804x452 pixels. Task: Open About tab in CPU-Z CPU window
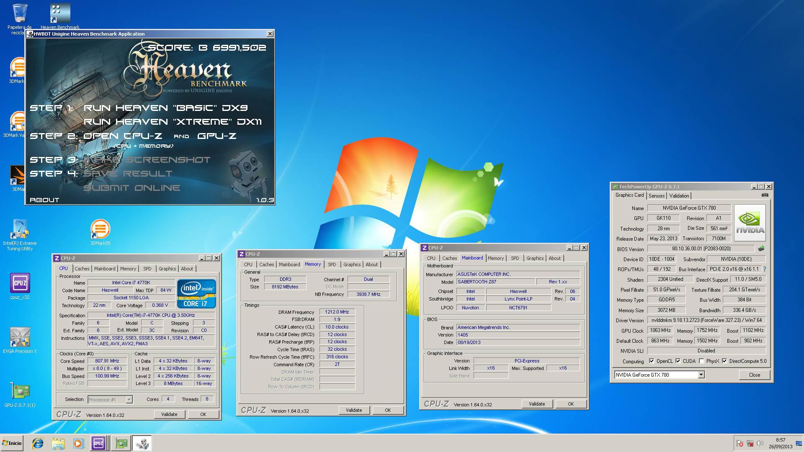coord(187,269)
